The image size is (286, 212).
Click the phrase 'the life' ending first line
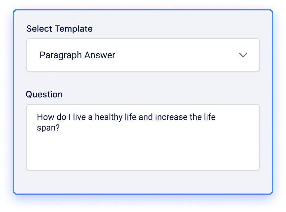[x=202, y=117]
